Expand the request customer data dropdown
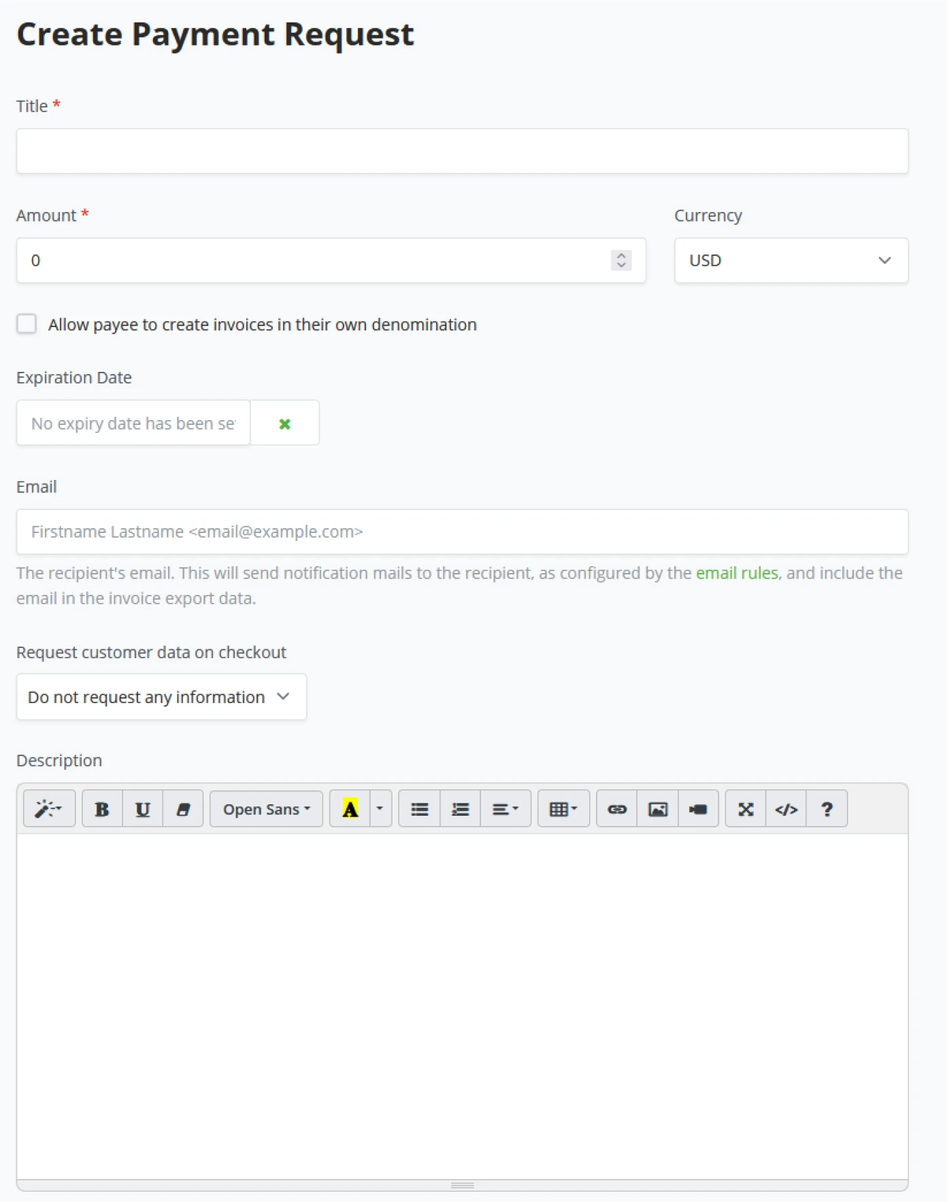This screenshot has height=1202, width=947. click(x=161, y=697)
